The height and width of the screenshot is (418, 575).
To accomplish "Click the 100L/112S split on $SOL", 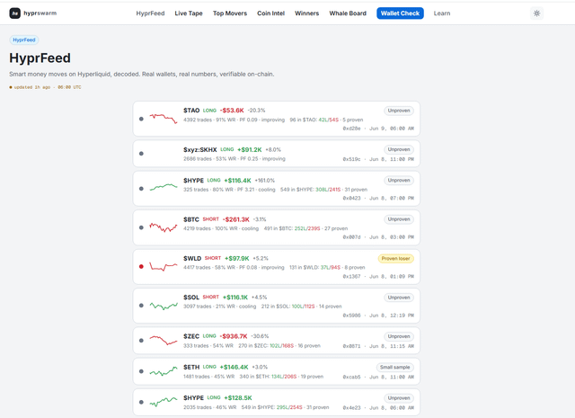I will click(x=304, y=306).
